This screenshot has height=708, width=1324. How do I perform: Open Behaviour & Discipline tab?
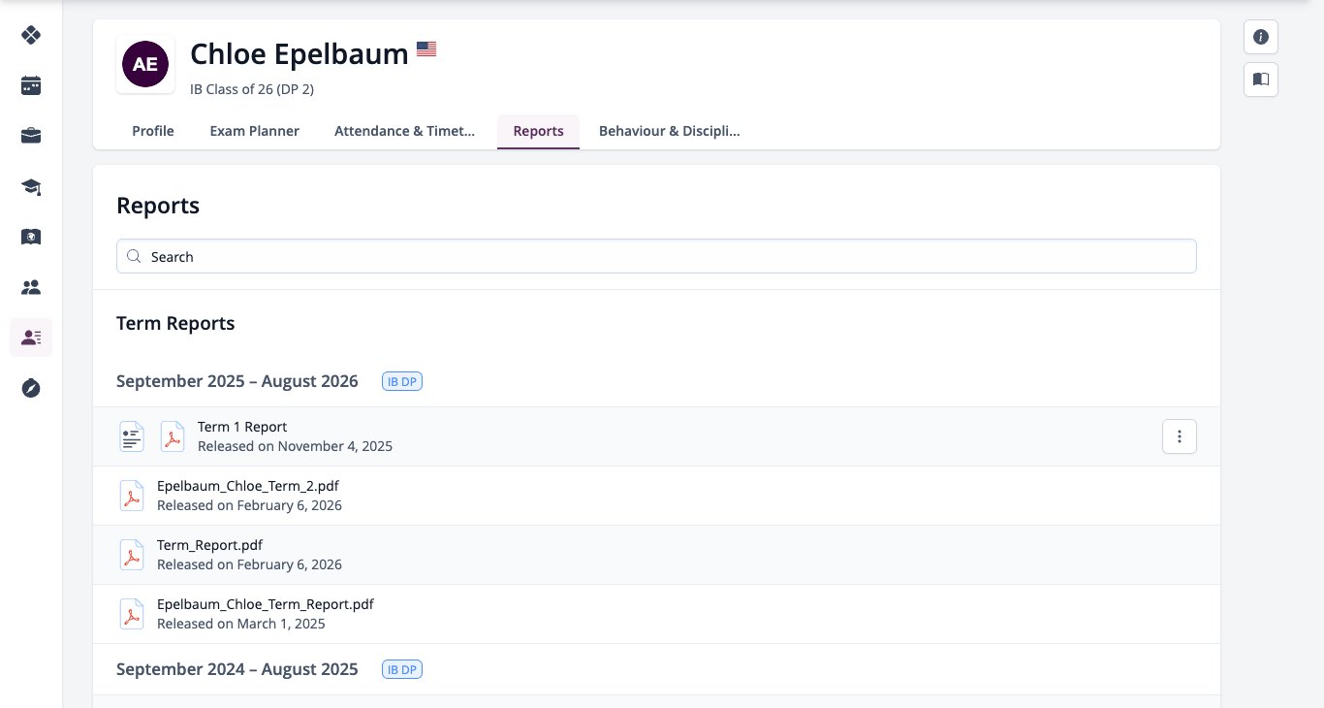click(669, 131)
